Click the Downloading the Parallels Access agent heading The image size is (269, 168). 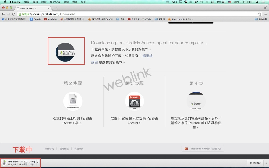(x=149, y=43)
